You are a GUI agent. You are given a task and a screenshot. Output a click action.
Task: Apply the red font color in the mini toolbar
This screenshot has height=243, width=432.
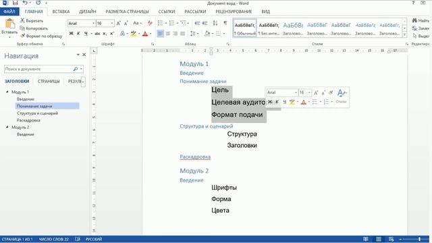303,102
